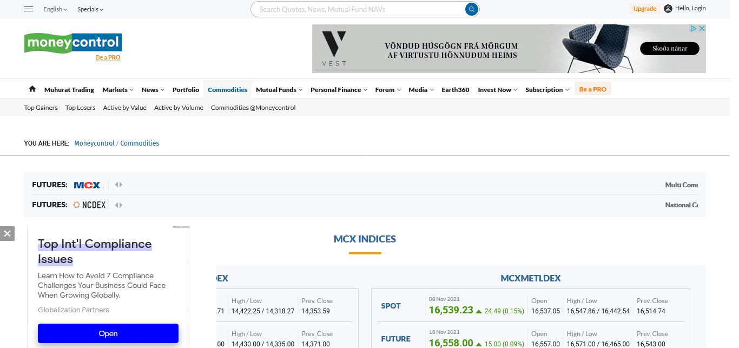Click into the search quotes field

pyautogui.click(x=357, y=9)
